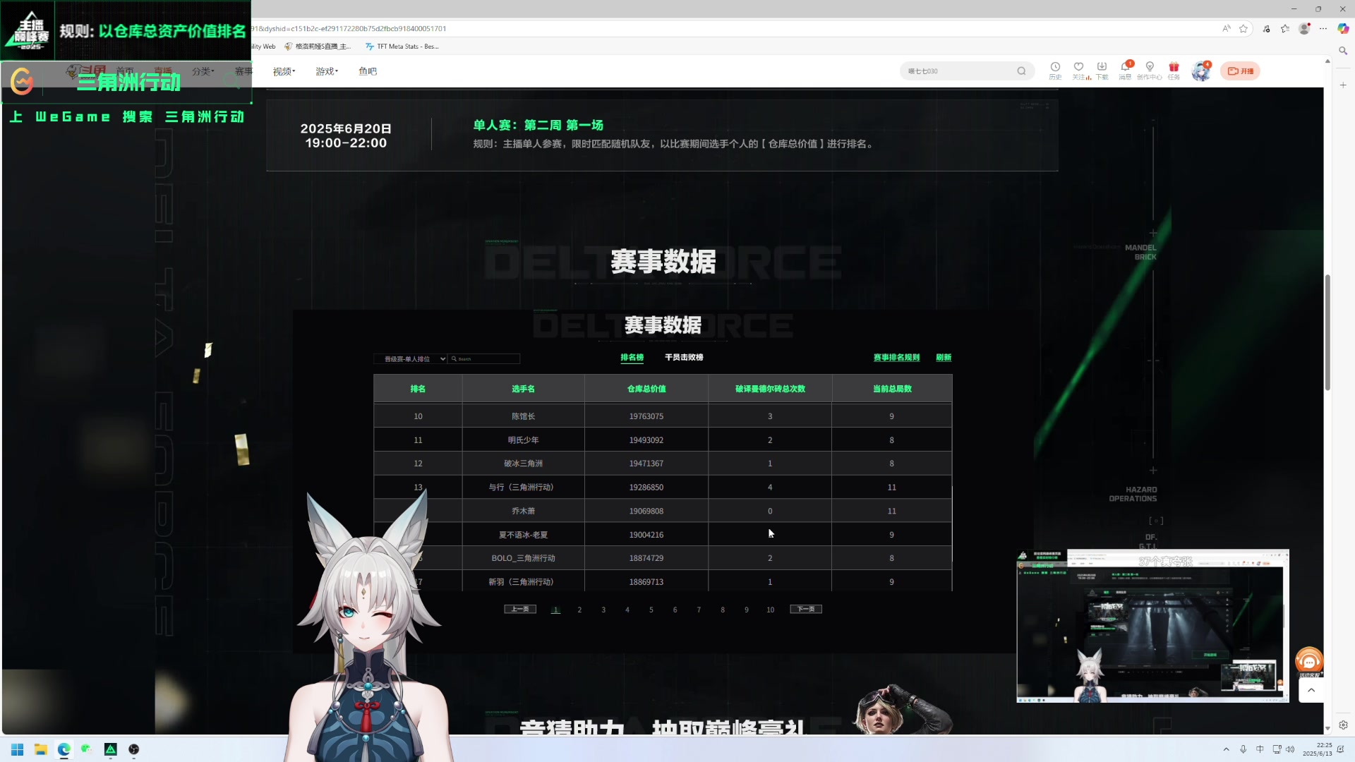Open the 赛事排名规则 link
The height and width of the screenshot is (762, 1355).
click(x=896, y=358)
